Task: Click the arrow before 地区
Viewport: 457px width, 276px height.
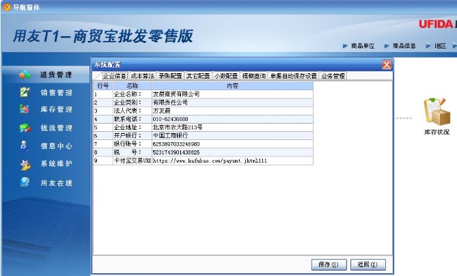Action: 428,46
